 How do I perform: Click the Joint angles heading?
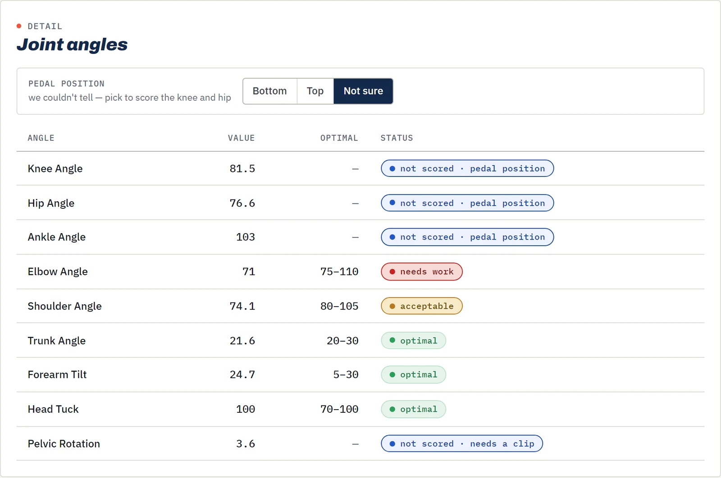[x=72, y=45]
